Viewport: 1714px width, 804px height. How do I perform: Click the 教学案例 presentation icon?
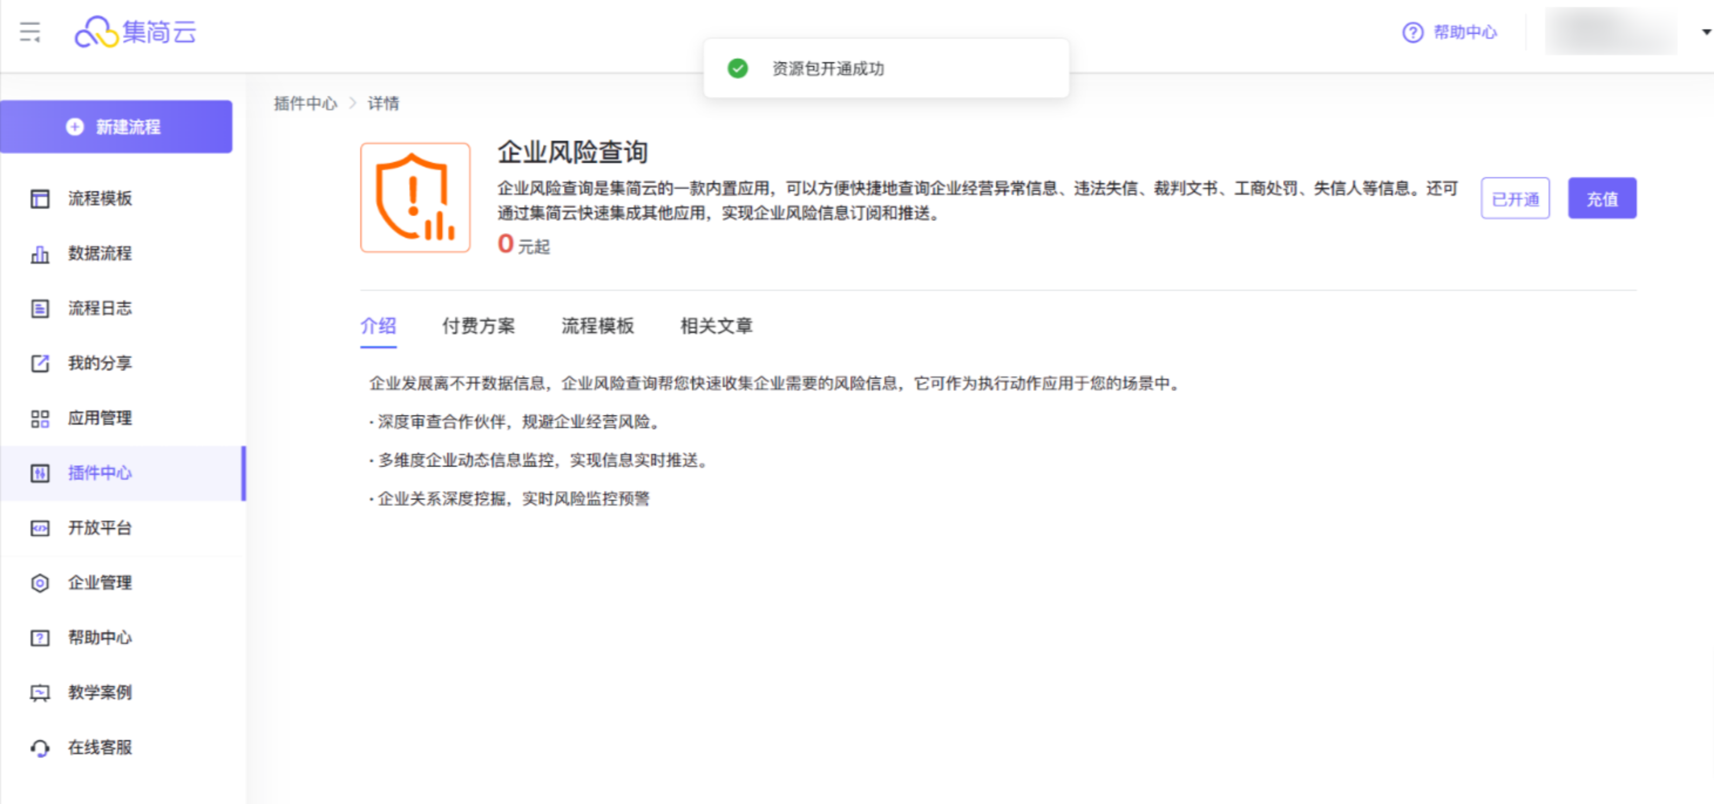(40, 692)
